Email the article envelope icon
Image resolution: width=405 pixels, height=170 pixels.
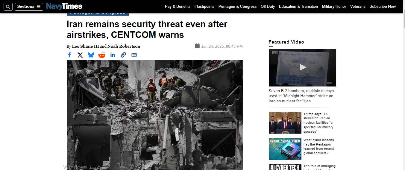coord(134,55)
